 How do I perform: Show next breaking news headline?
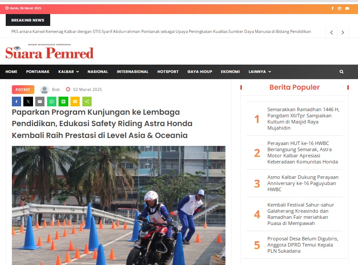pyautogui.click(x=343, y=33)
